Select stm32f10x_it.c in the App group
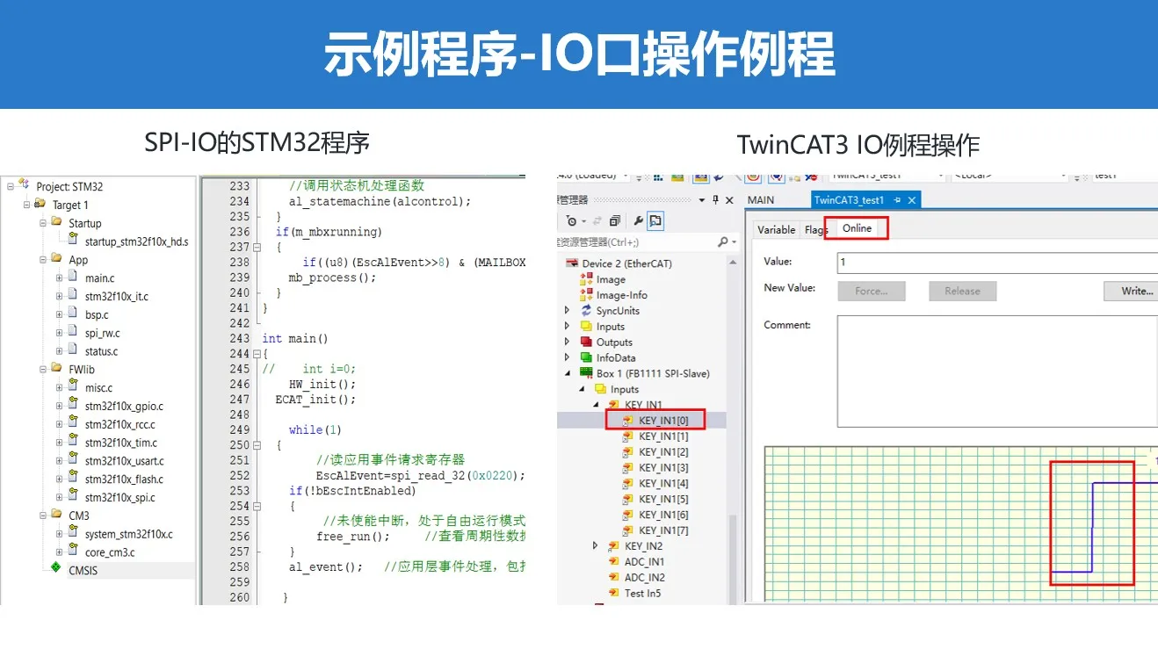Image resolution: width=1158 pixels, height=649 pixels. [117, 296]
